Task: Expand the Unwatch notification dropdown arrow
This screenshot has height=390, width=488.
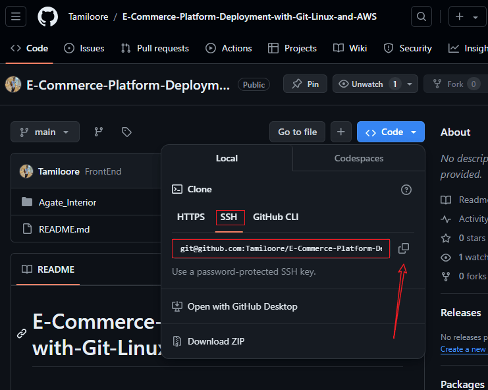Action: [410, 84]
